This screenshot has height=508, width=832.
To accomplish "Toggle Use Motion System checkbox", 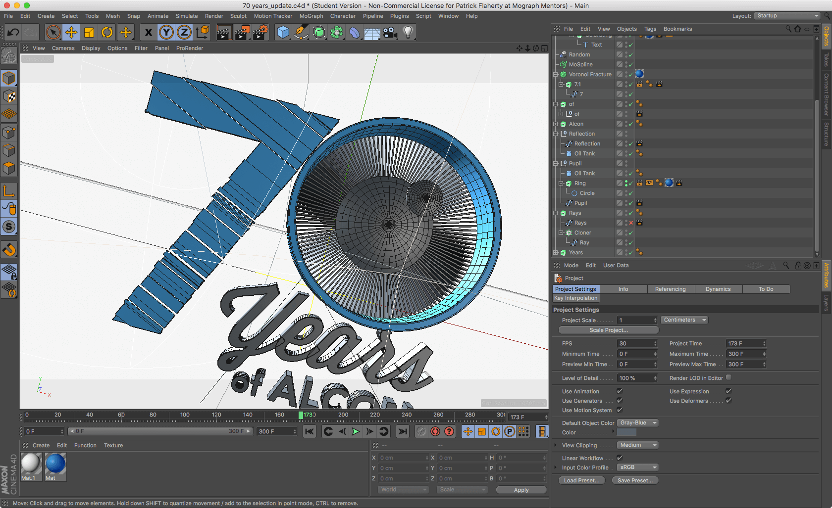I will click(620, 410).
